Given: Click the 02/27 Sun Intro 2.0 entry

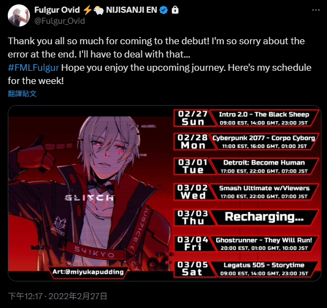Looking at the screenshot, I should 246,118.
